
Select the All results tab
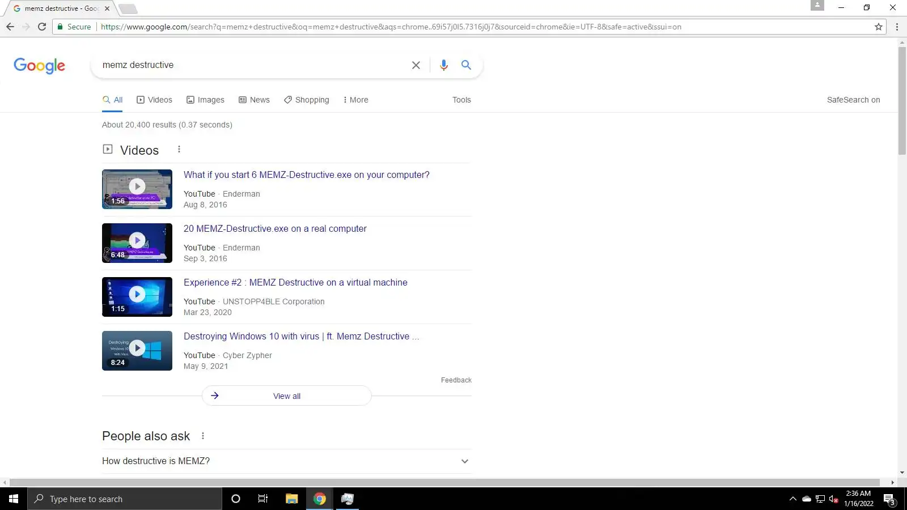point(112,100)
